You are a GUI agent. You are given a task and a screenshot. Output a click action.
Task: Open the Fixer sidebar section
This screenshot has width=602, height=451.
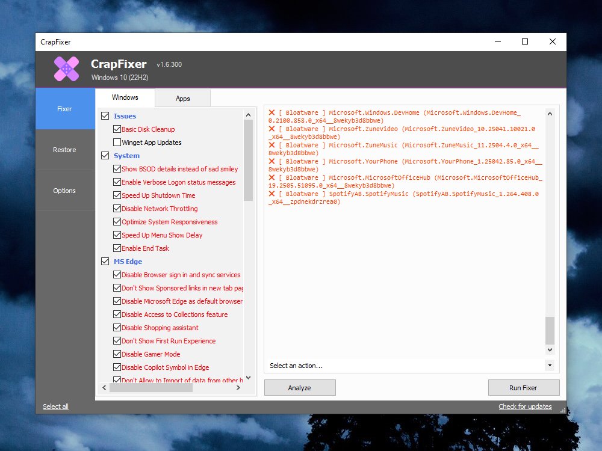[x=64, y=109]
